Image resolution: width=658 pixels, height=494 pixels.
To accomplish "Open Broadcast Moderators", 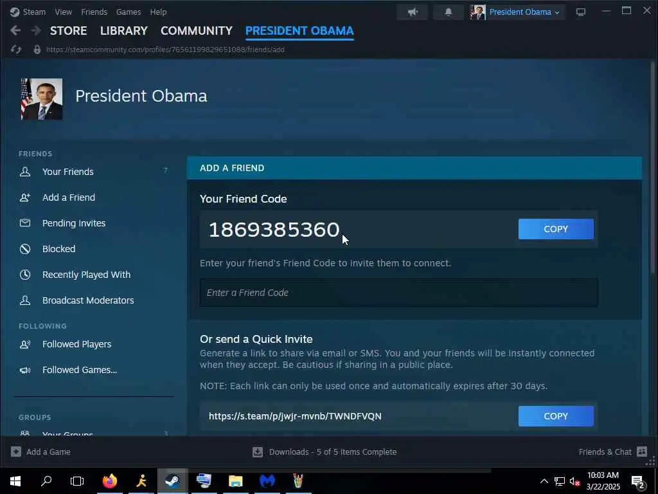I will pos(88,300).
